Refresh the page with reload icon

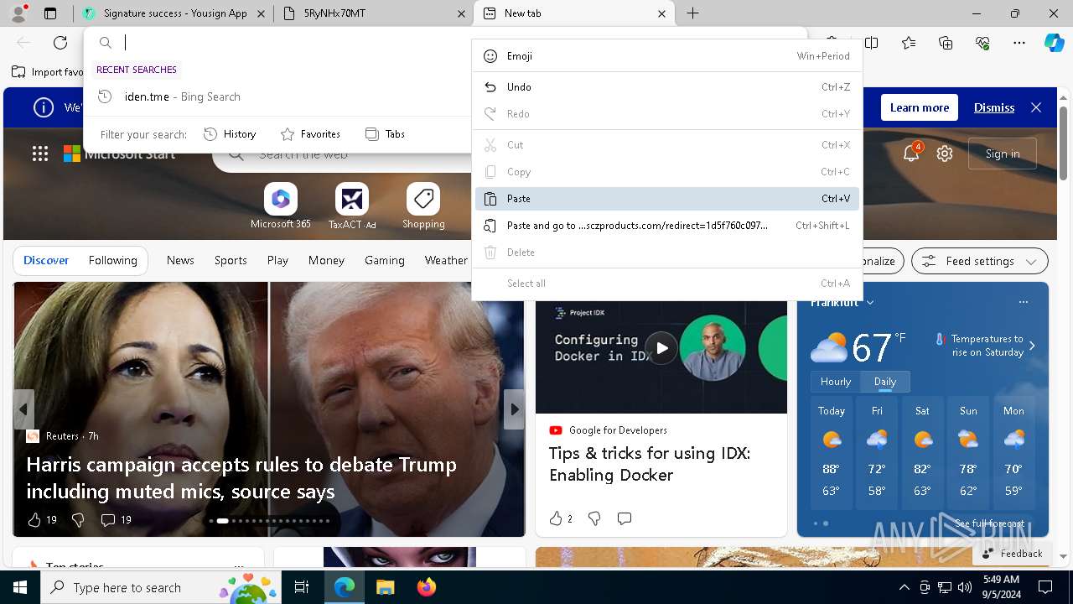(x=60, y=43)
